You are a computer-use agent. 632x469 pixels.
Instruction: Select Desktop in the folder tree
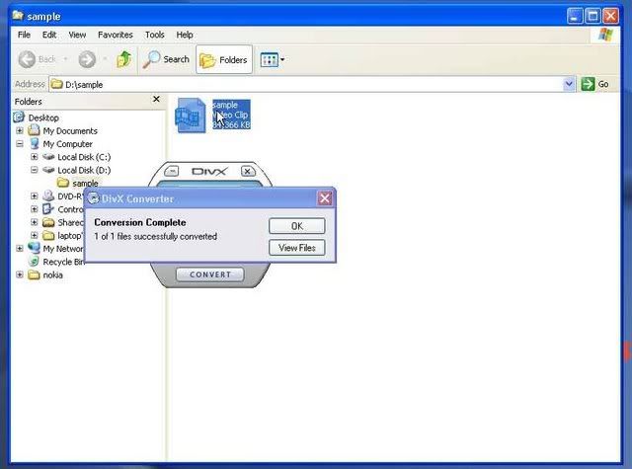[x=43, y=118]
